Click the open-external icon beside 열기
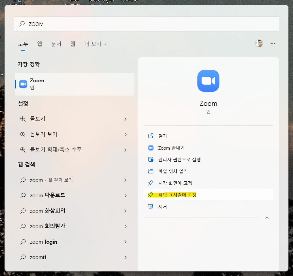Image resolution: width=293 pixels, height=276 pixels. pyautogui.click(x=151, y=136)
